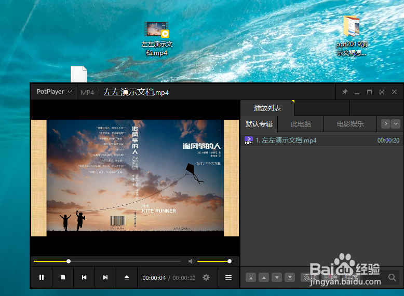Click the 排序 button in playlist
The height and width of the screenshot is (296, 404).
[351, 277]
